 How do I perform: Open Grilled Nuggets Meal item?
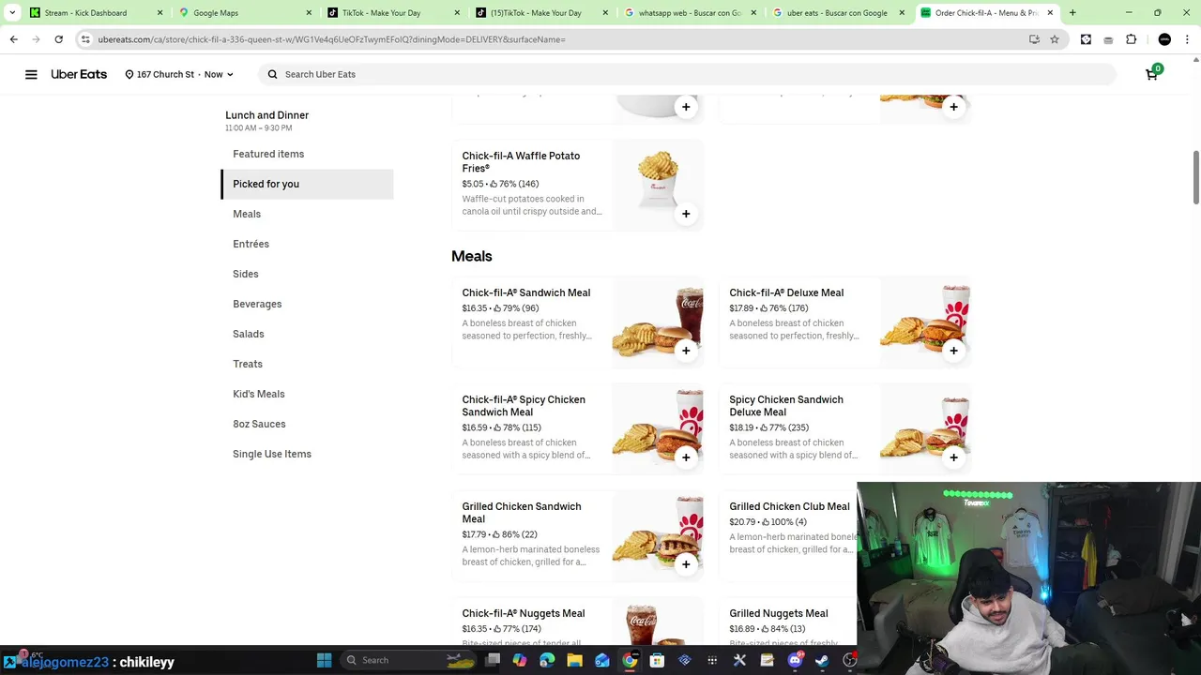[779, 613]
